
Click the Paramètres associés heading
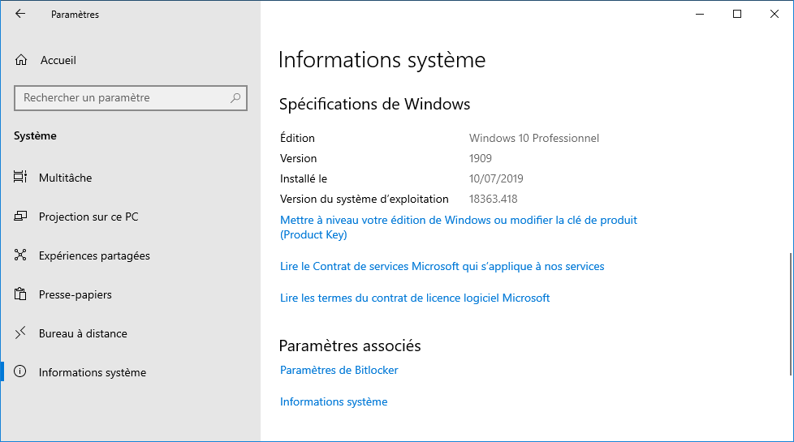[x=350, y=346]
